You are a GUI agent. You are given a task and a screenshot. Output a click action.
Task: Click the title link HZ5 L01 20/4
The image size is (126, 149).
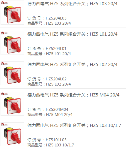tap(72, 34)
